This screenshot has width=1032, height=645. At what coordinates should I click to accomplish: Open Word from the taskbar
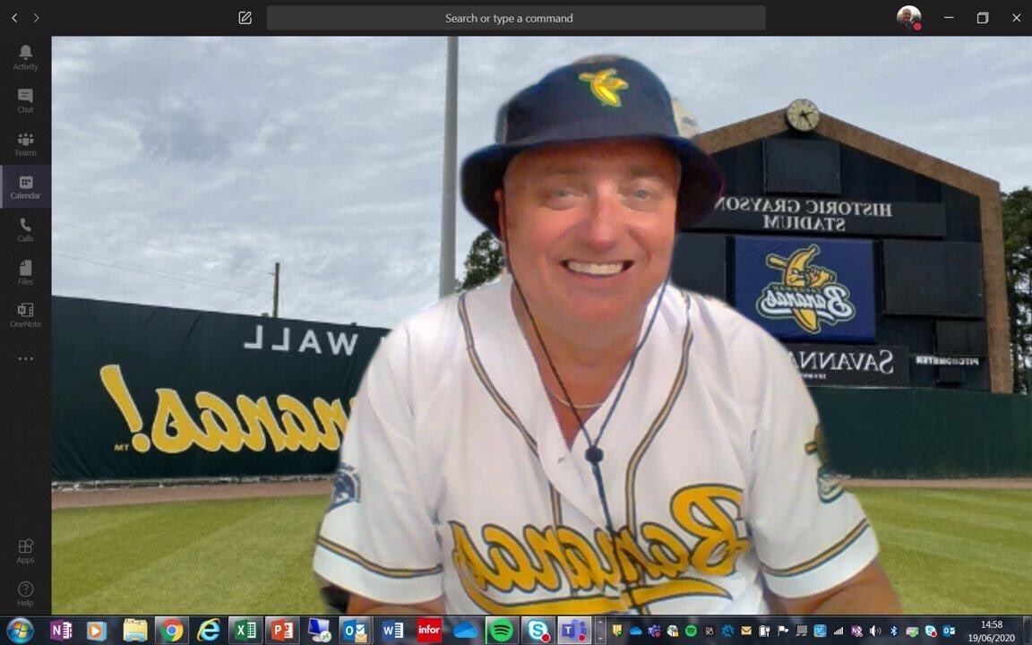point(393,631)
